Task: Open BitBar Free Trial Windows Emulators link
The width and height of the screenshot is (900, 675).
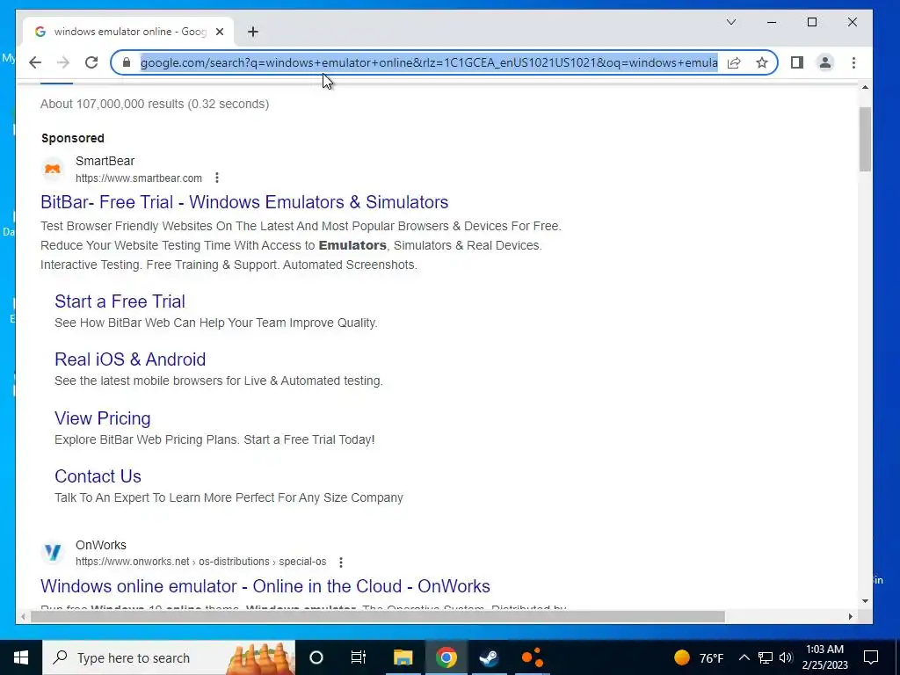Action: (x=244, y=202)
